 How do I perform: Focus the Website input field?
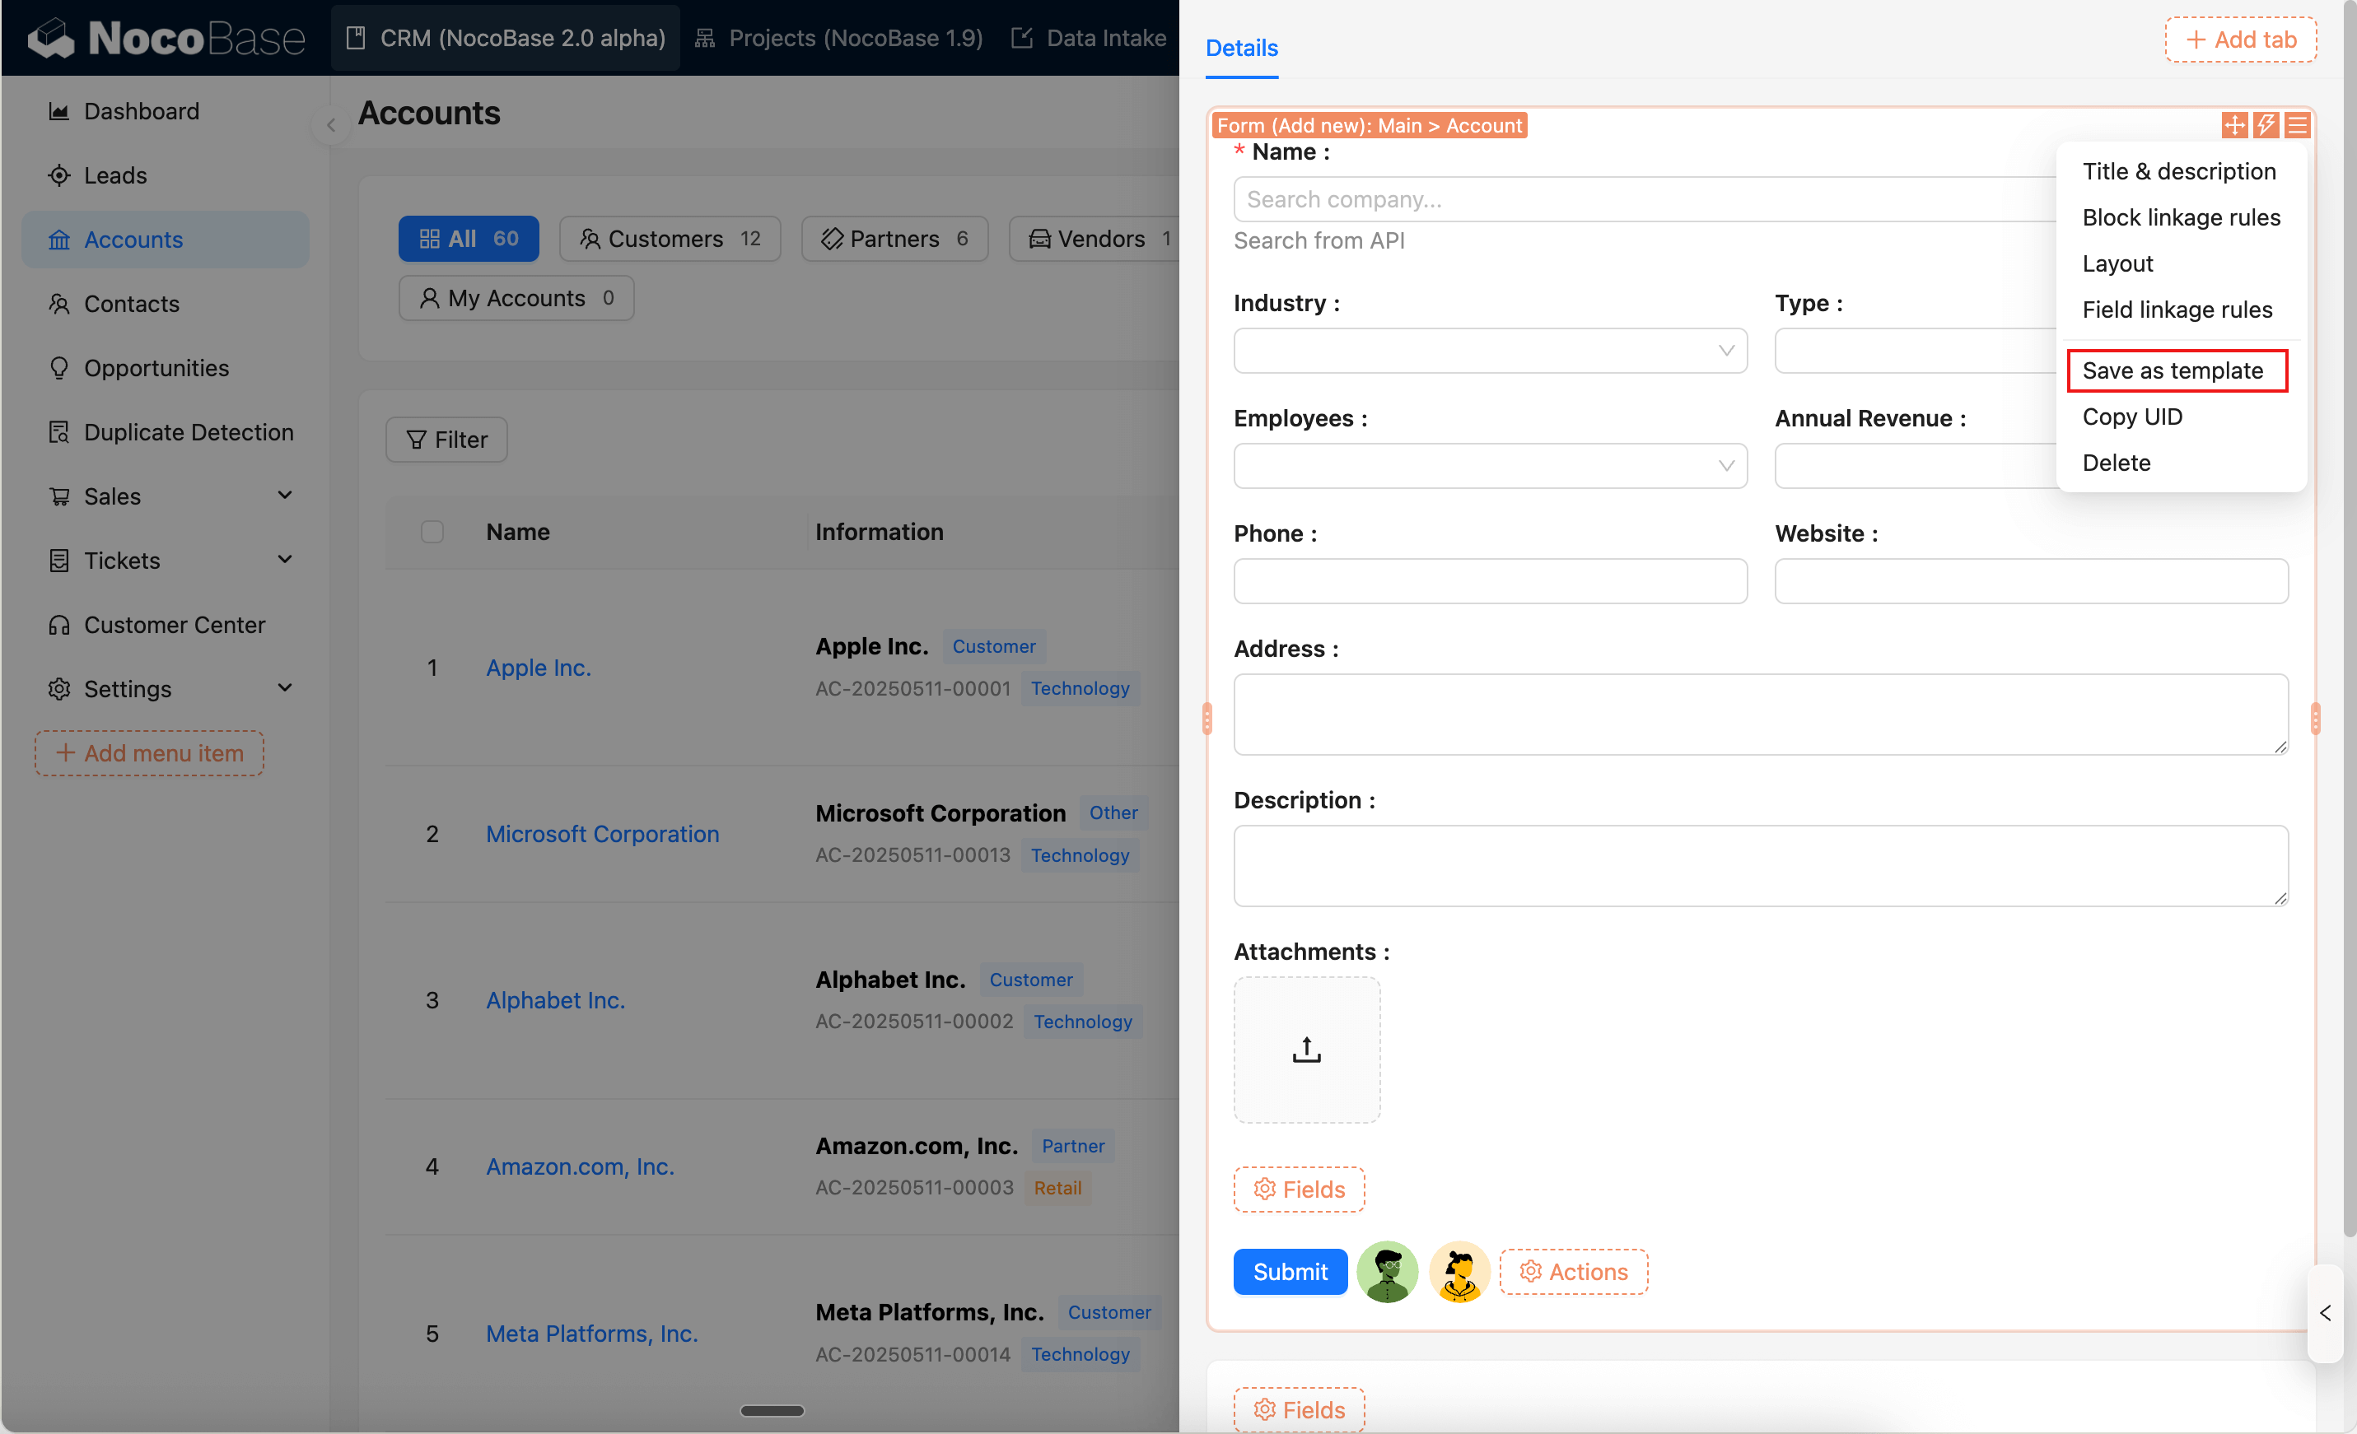[2032, 580]
